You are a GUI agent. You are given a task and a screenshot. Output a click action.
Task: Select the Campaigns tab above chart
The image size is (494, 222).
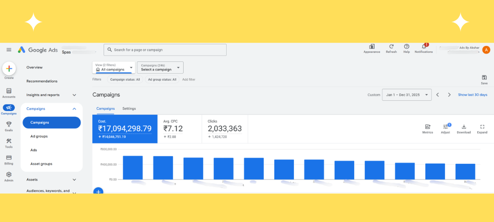(x=106, y=109)
